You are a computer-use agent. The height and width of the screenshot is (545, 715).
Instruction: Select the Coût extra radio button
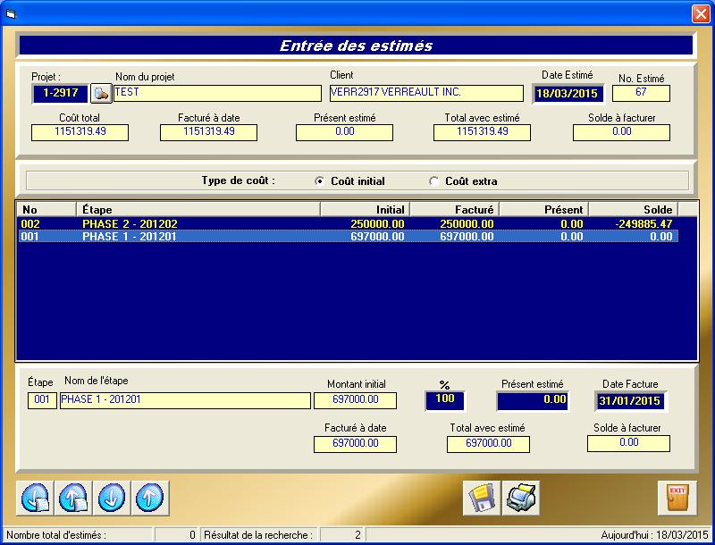pos(434,181)
